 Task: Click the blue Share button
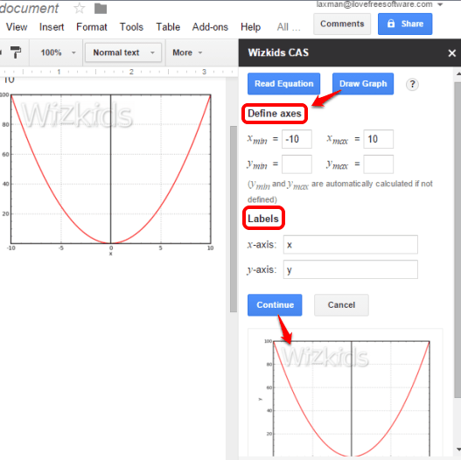point(405,24)
